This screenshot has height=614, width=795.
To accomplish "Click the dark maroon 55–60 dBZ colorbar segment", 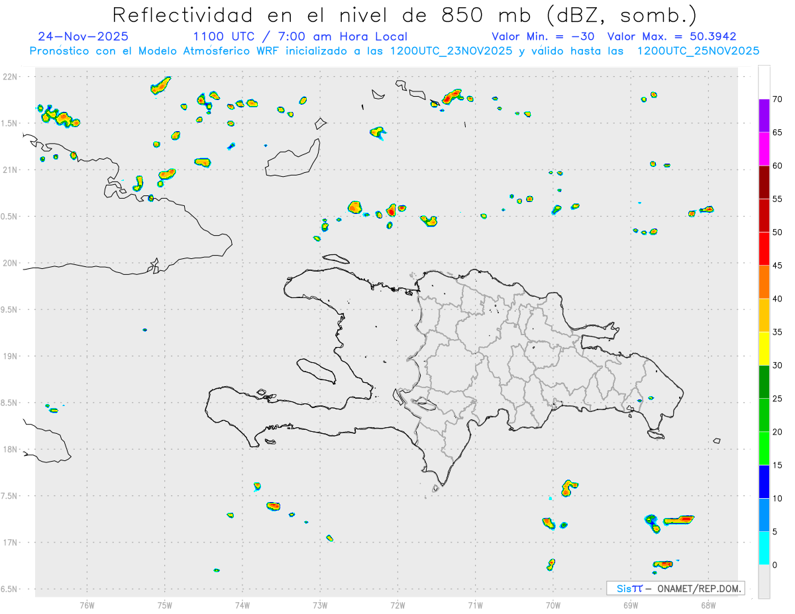I will (764, 182).
